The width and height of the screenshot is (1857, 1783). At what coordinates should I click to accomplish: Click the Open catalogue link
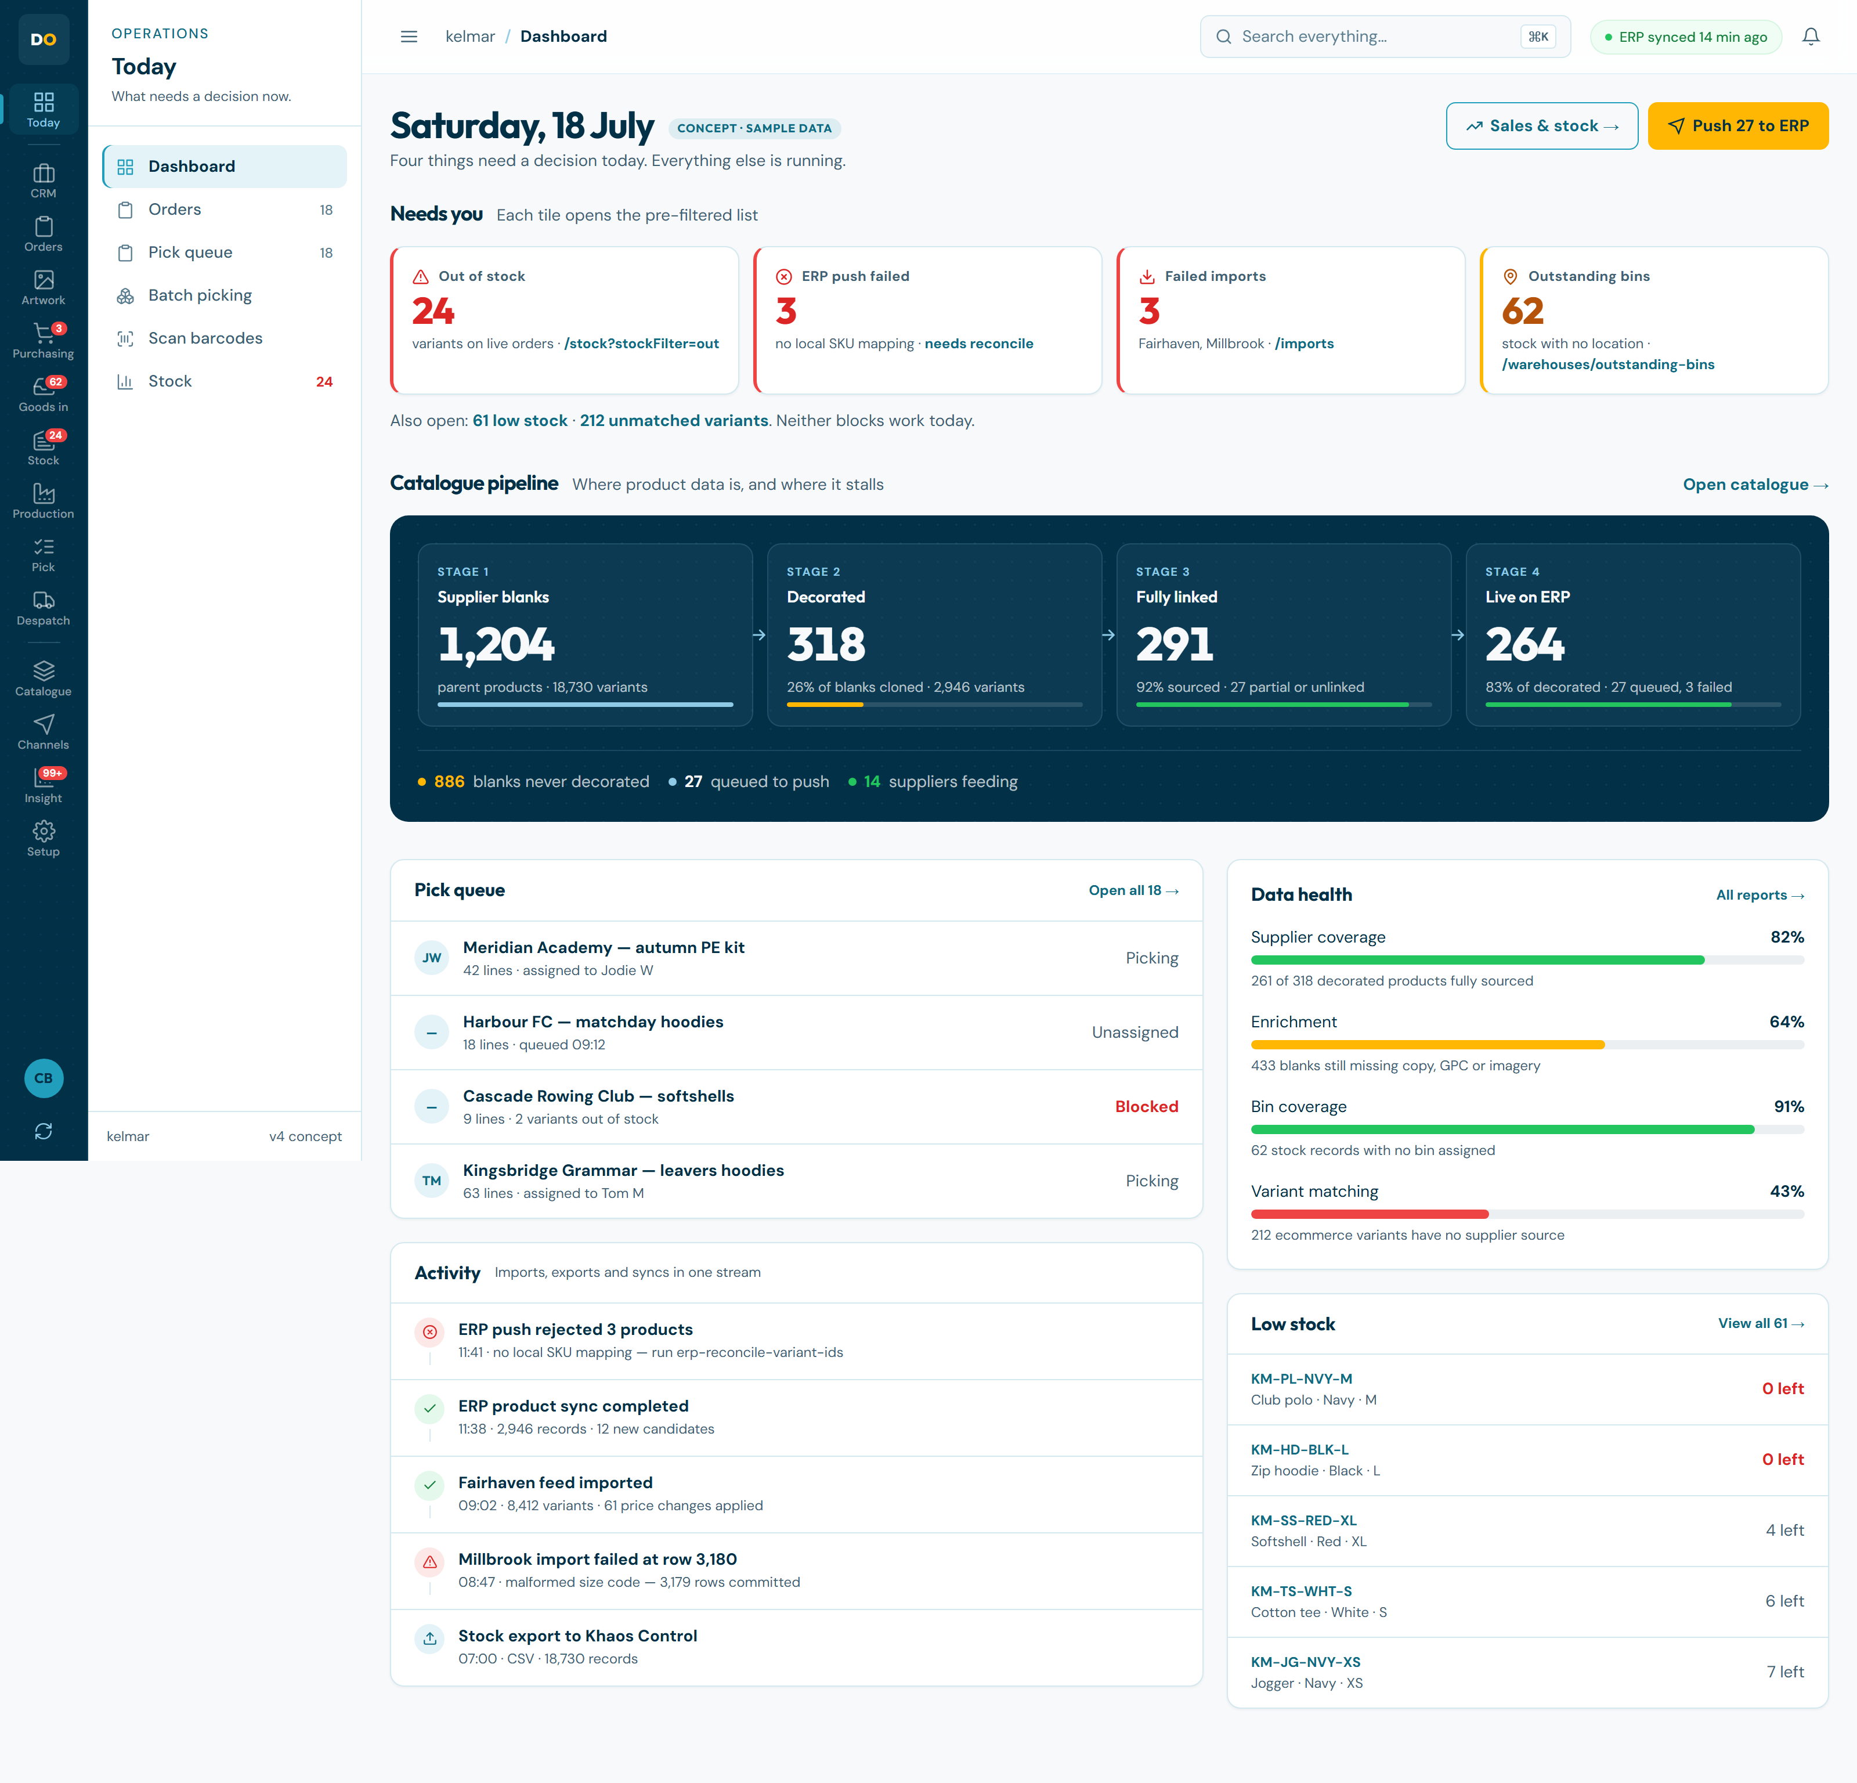(1755, 484)
